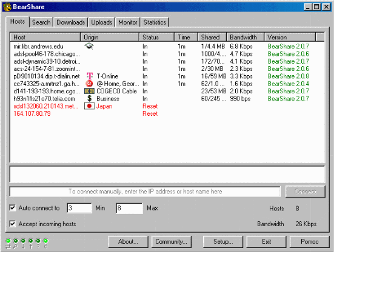Open the Uploads tab
This screenshot has width=388, height=291.
tap(102, 22)
